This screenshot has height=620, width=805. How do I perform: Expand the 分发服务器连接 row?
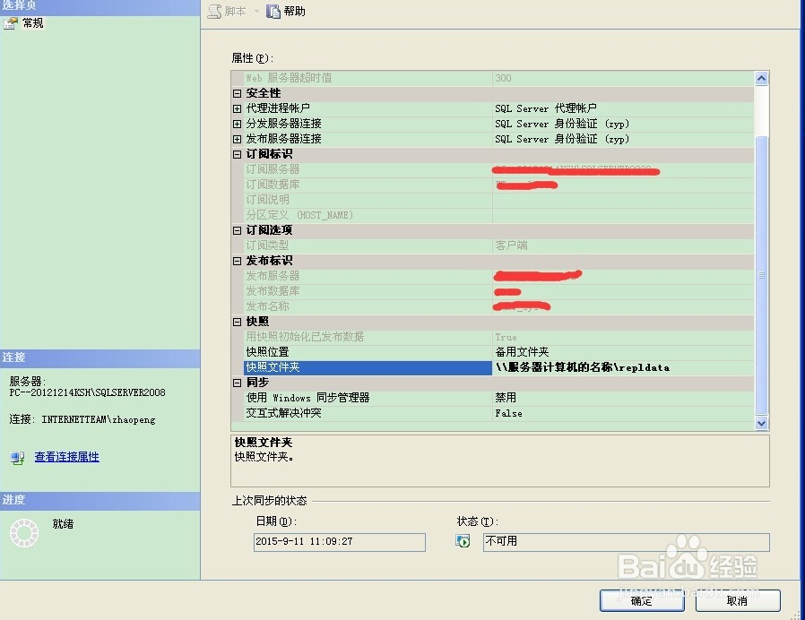click(x=237, y=124)
